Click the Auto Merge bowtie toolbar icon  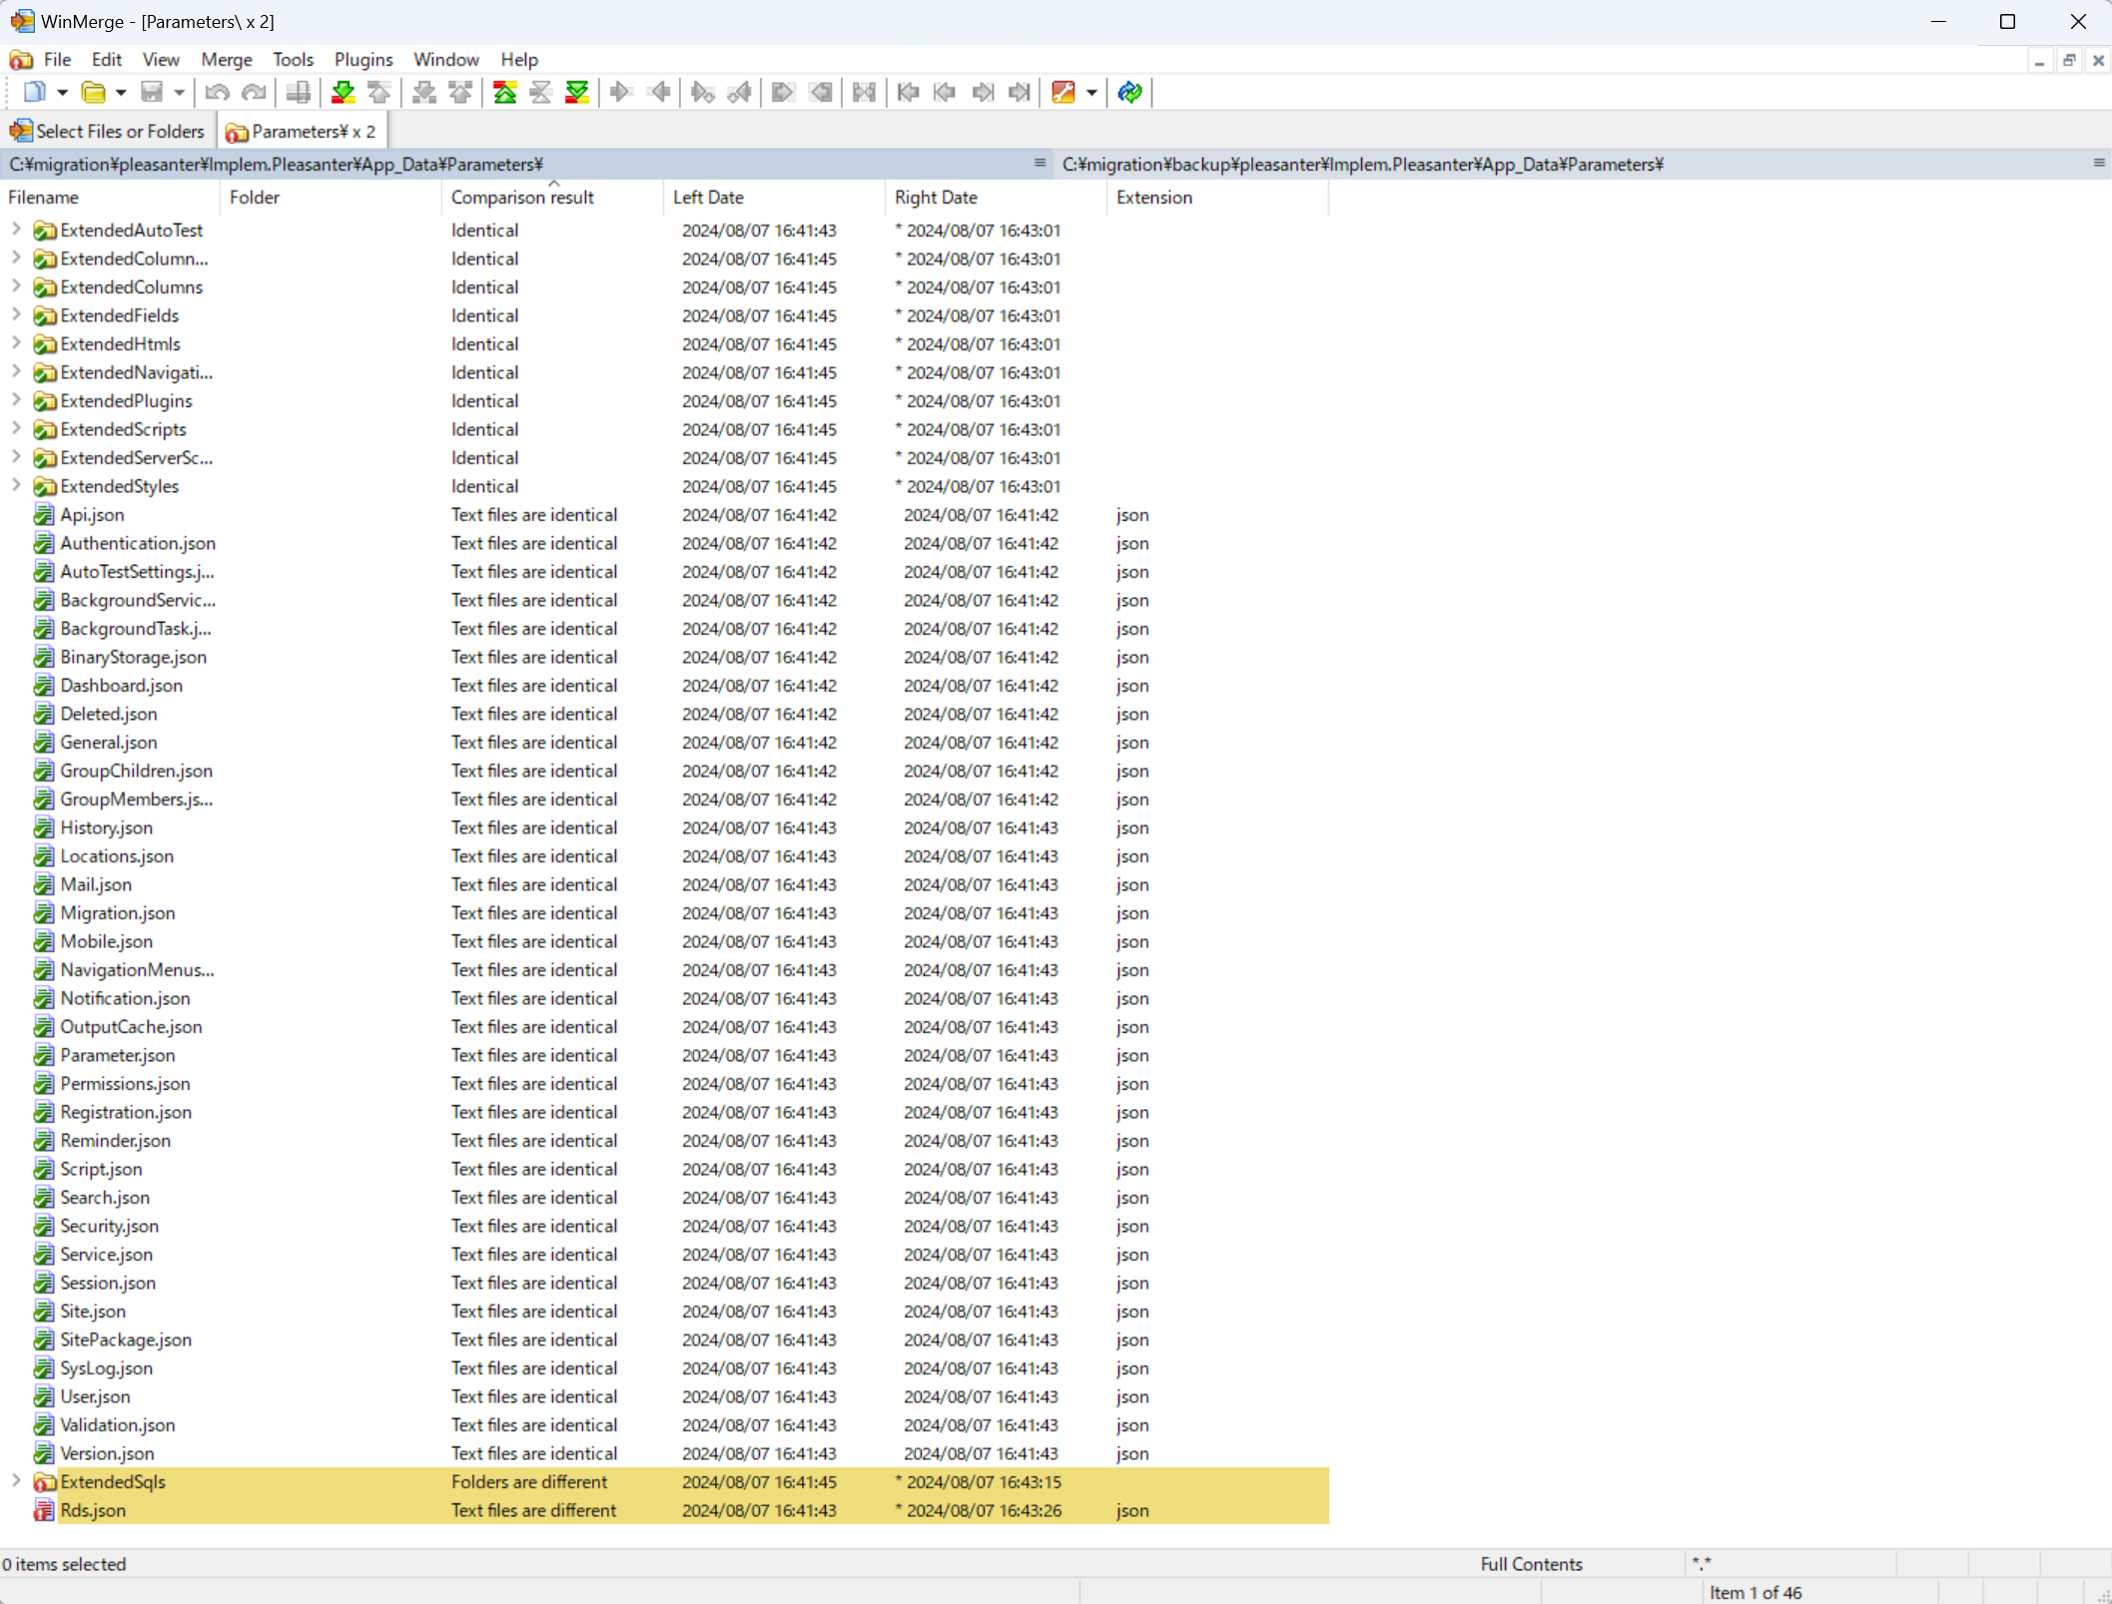(x=865, y=93)
